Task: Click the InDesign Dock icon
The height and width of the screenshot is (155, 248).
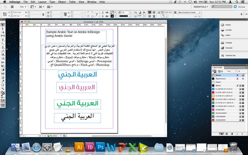Action: tap(90, 147)
